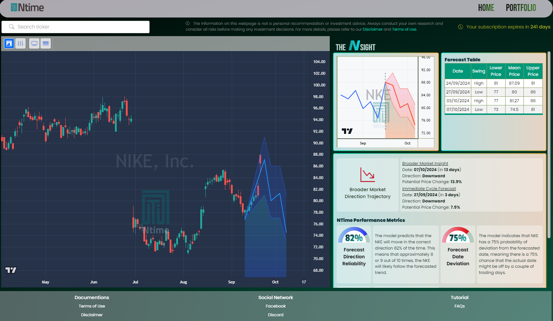Click mean price value 74.5
Image resolution: width=553 pixels, height=321 pixels.
click(514, 109)
